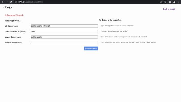This screenshot has width=181, height=102.
Task: Open the browser three-dot menu
Action: click(x=178, y=2)
